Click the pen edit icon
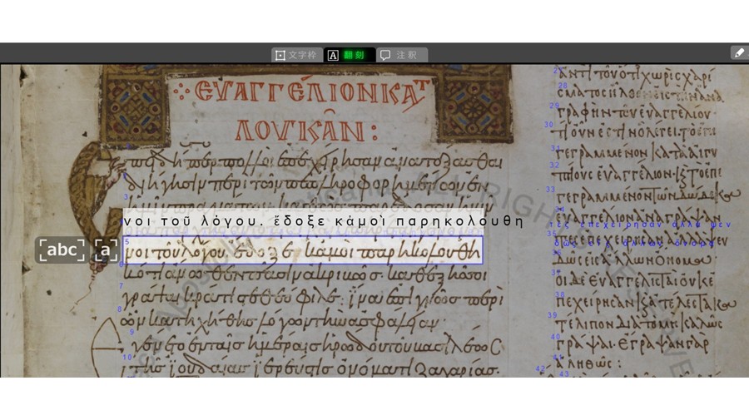The image size is (749, 420). (x=738, y=52)
